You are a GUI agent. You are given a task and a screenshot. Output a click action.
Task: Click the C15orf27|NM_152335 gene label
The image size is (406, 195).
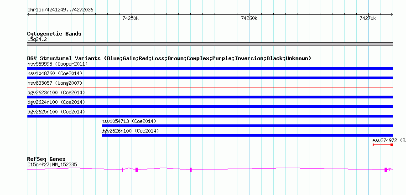point(52,165)
